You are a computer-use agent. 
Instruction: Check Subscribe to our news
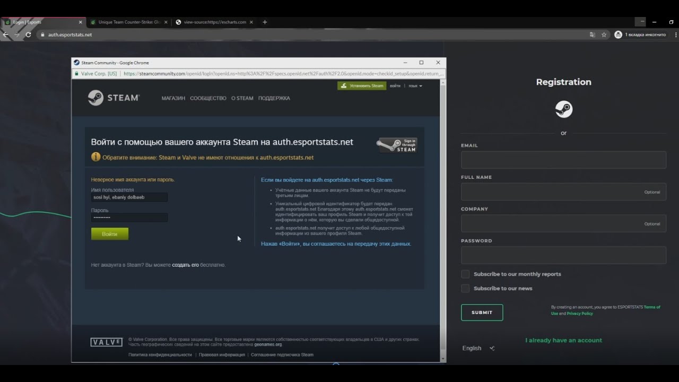(x=465, y=288)
